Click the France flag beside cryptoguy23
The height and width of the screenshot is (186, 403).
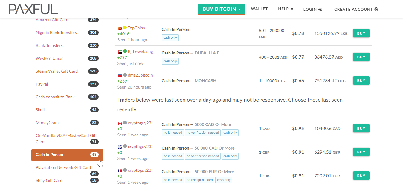[120, 170]
